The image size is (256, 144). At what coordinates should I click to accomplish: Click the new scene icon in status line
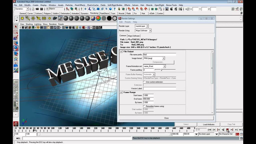tap(33, 9)
